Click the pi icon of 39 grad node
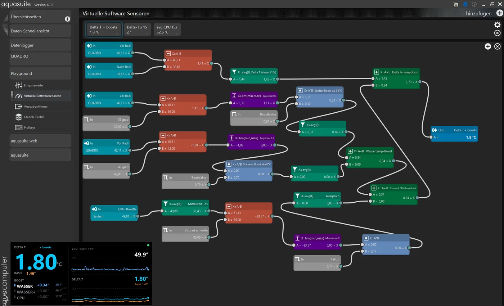This screenshot has height=306, width=504. (x=86, y=120)
